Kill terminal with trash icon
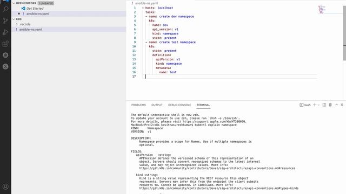The width and height of the screenshot is (346, 194). coord(330,105)
